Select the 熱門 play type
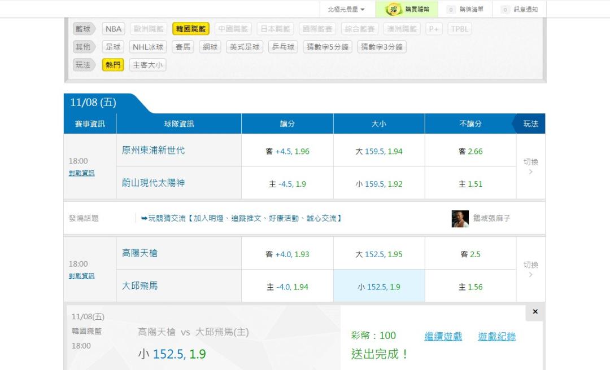This screenshot has height=370, width=610. 113,65
